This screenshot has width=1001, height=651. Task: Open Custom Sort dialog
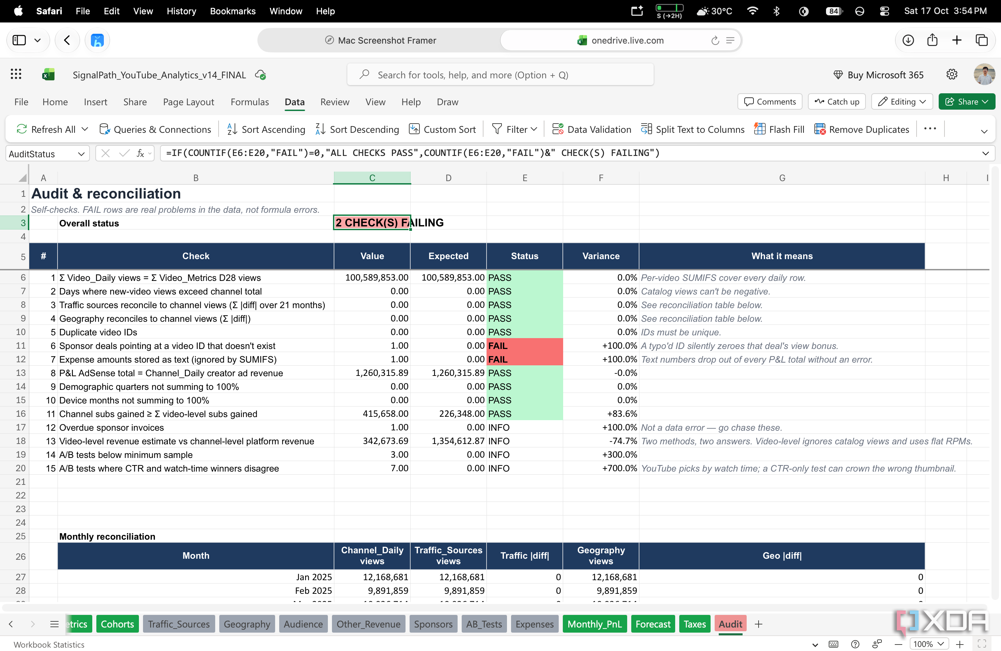(x=443, y=129)
